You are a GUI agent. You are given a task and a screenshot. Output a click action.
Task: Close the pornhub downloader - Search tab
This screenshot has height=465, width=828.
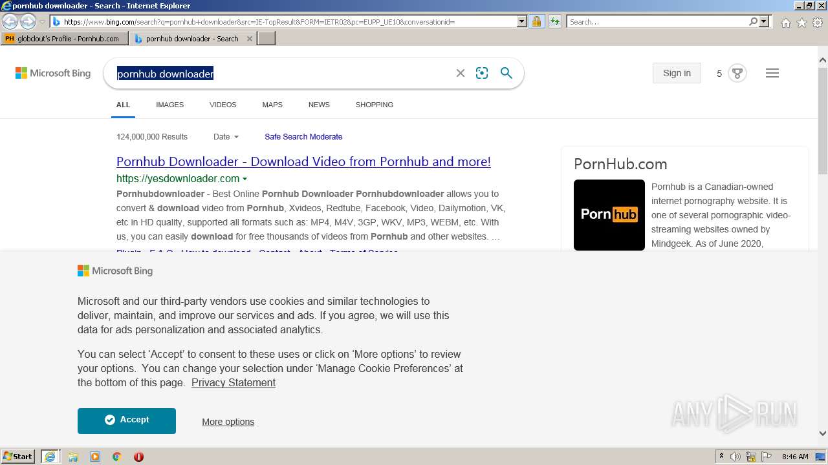tap(250, 39)
